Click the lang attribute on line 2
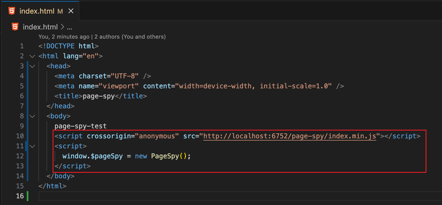 click(x=71, y=56)
